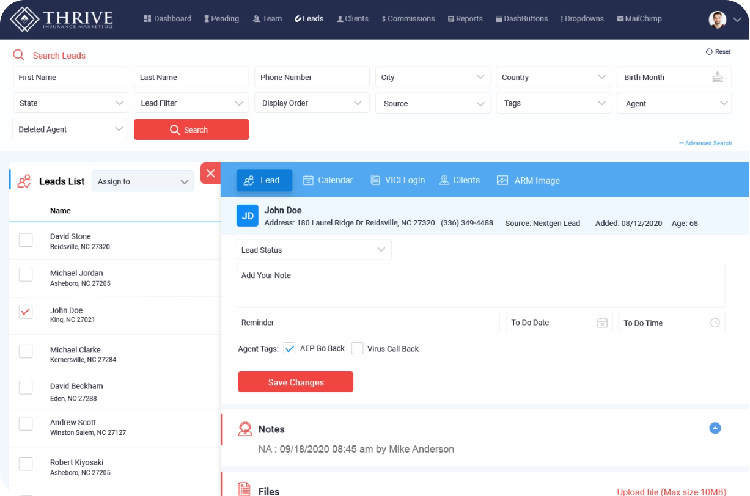Open the City dropdown

click(433, 77)
